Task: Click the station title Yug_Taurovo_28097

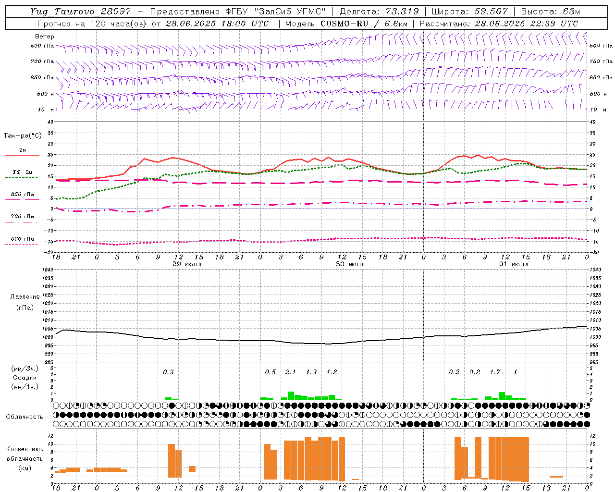Action: point(80,12)
